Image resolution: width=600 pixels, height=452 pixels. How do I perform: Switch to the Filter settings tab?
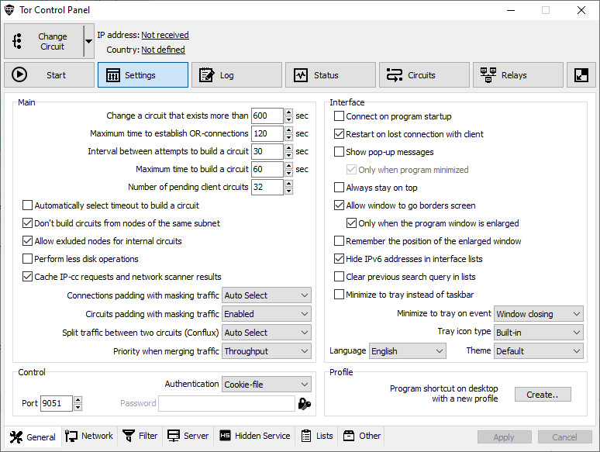(x=140, y=436)
